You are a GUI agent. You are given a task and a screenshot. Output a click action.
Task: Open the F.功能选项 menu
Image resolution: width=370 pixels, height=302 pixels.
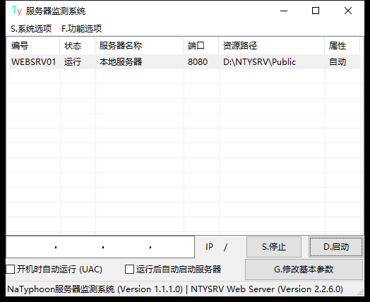[82, 28]
